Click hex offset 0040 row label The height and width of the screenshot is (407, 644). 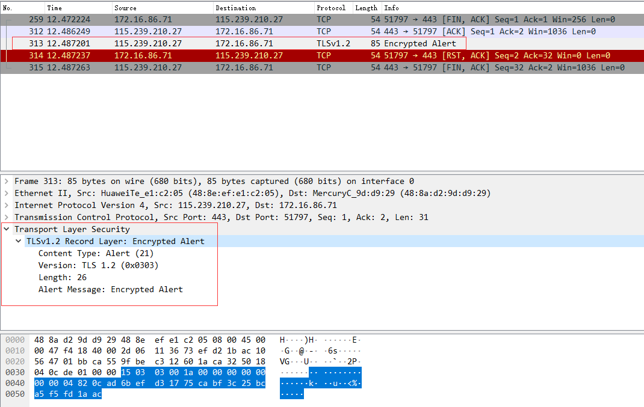[x=15, y=383]
